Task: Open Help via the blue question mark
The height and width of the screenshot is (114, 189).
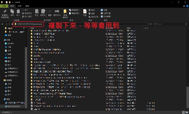Action: pos(187,6)
